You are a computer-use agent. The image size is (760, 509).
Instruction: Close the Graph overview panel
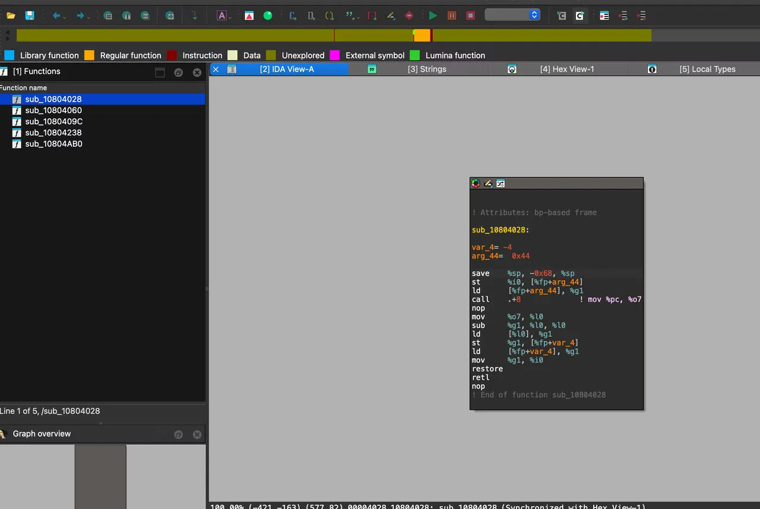(x=197, y=435)
